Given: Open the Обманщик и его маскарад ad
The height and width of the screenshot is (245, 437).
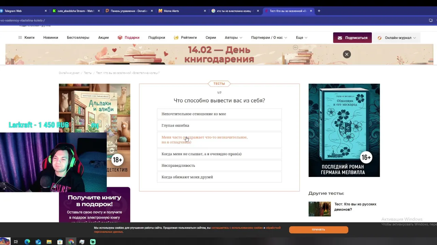Looking at the screenshot, I should click(344, 130).
